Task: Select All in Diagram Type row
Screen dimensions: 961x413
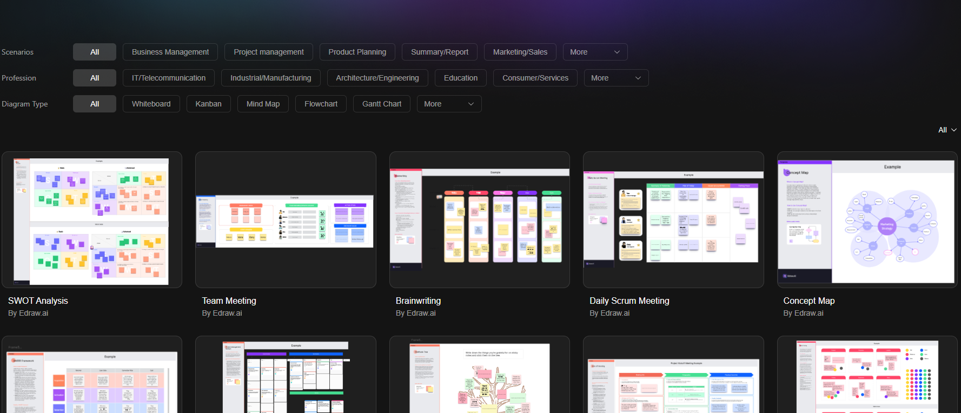Action: pyautogui.click(x=95, y=104)
